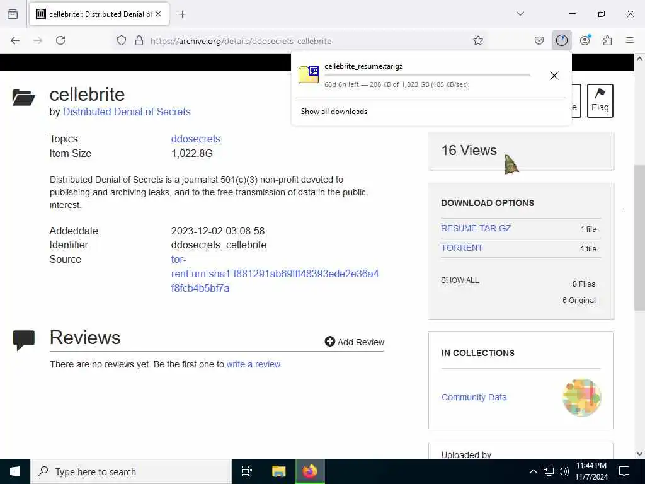
Task: Open the Firefox hamburger menu
Action: (630, 40)
